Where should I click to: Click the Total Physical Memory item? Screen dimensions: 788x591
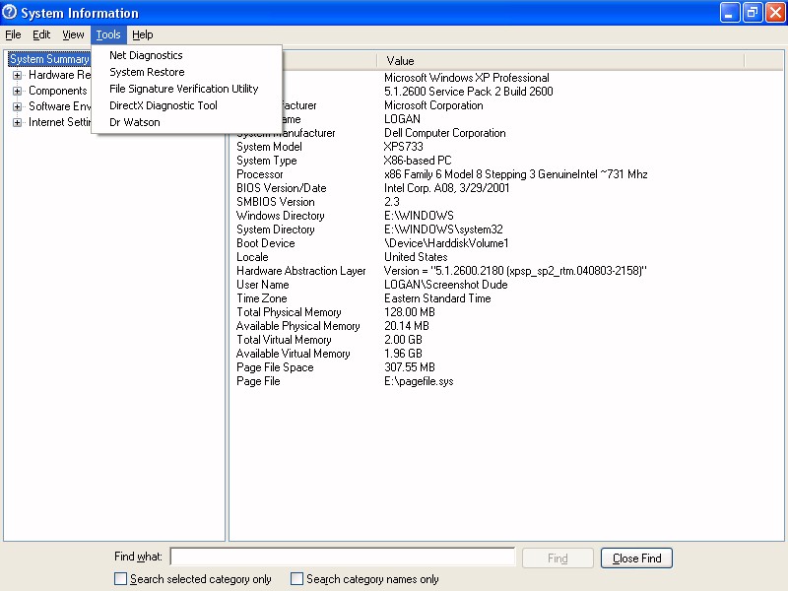click(x=289, y=312)
